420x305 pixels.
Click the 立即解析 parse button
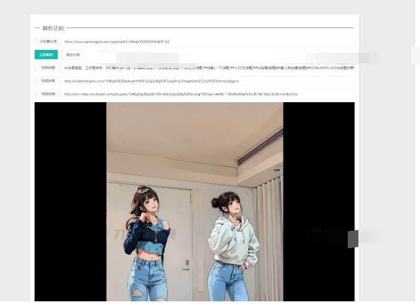click(x=46, y=55)
